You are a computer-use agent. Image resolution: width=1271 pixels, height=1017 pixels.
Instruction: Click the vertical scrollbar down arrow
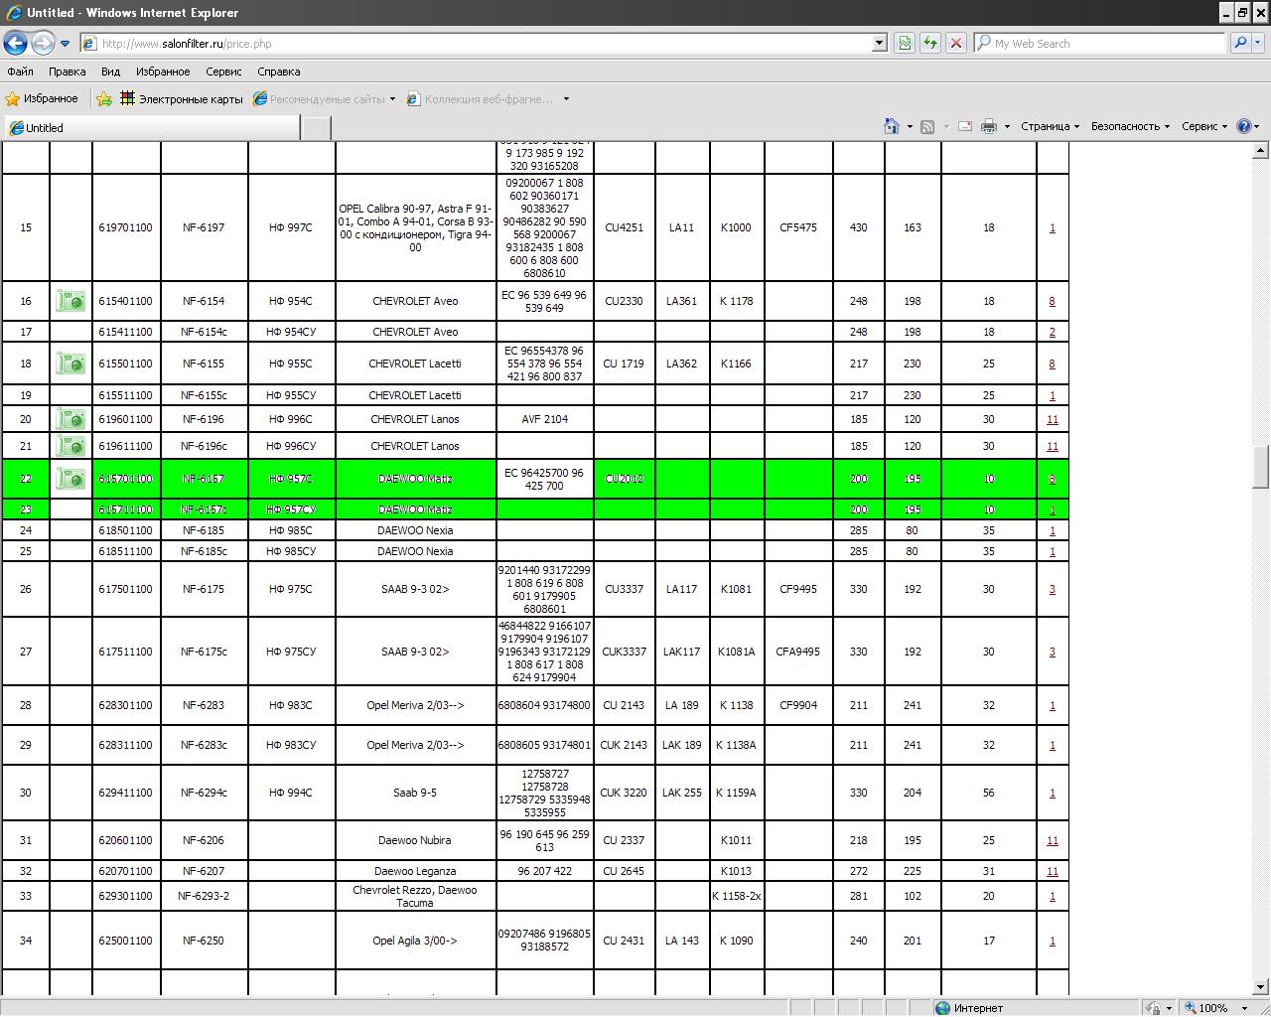pos(1260,986)
